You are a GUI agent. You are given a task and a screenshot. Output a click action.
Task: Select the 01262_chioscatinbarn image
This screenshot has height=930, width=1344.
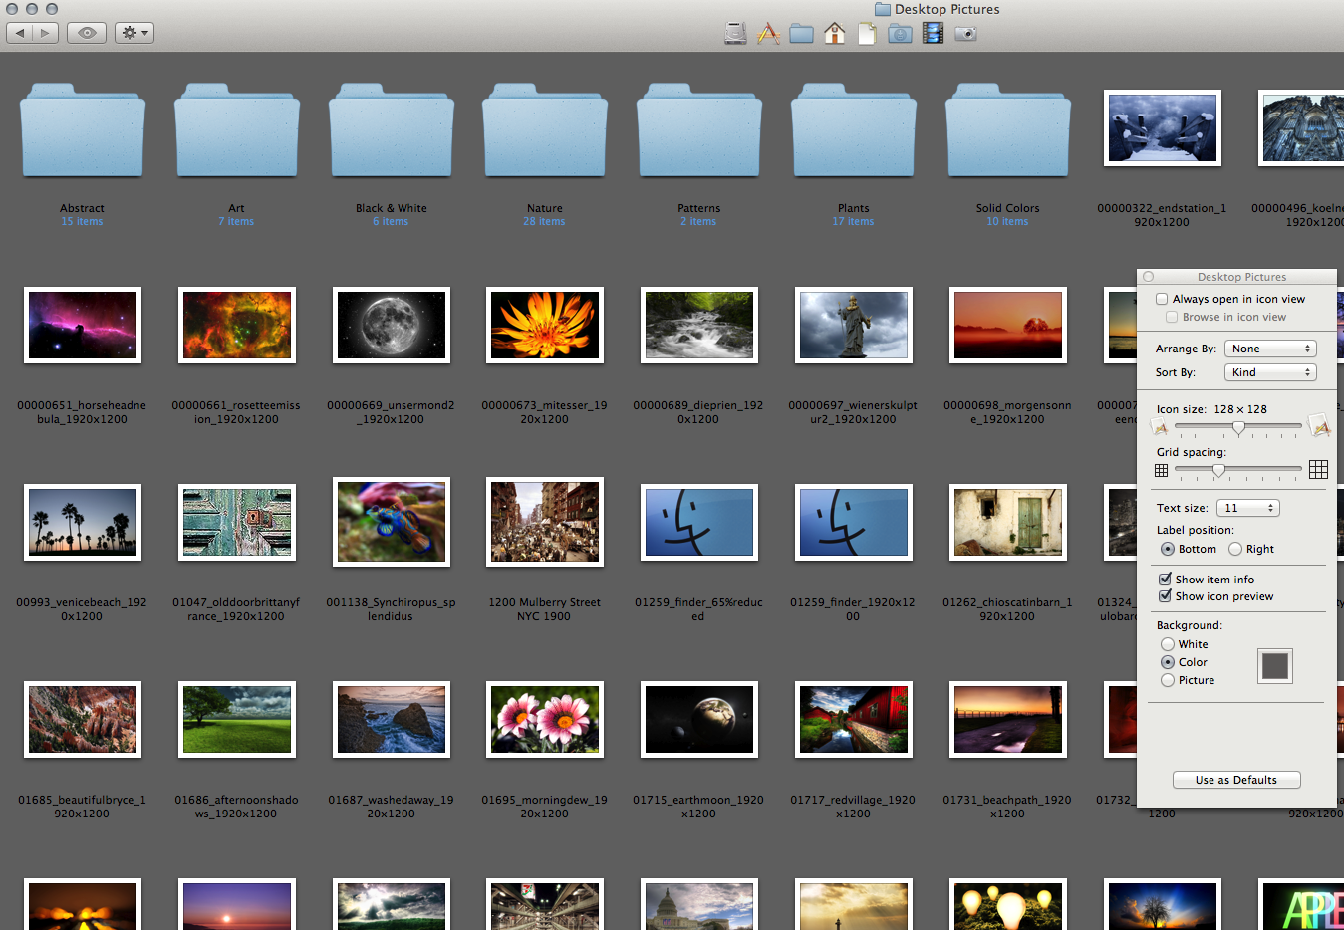(1008, 522)
